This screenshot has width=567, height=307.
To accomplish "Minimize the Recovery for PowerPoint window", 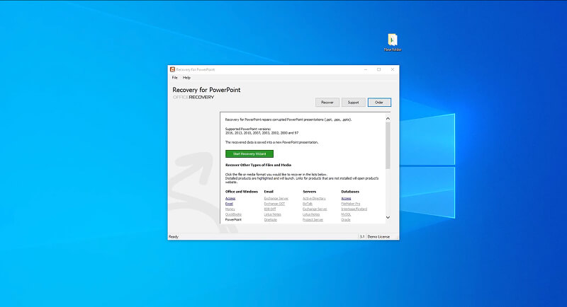I will point(366,69).
